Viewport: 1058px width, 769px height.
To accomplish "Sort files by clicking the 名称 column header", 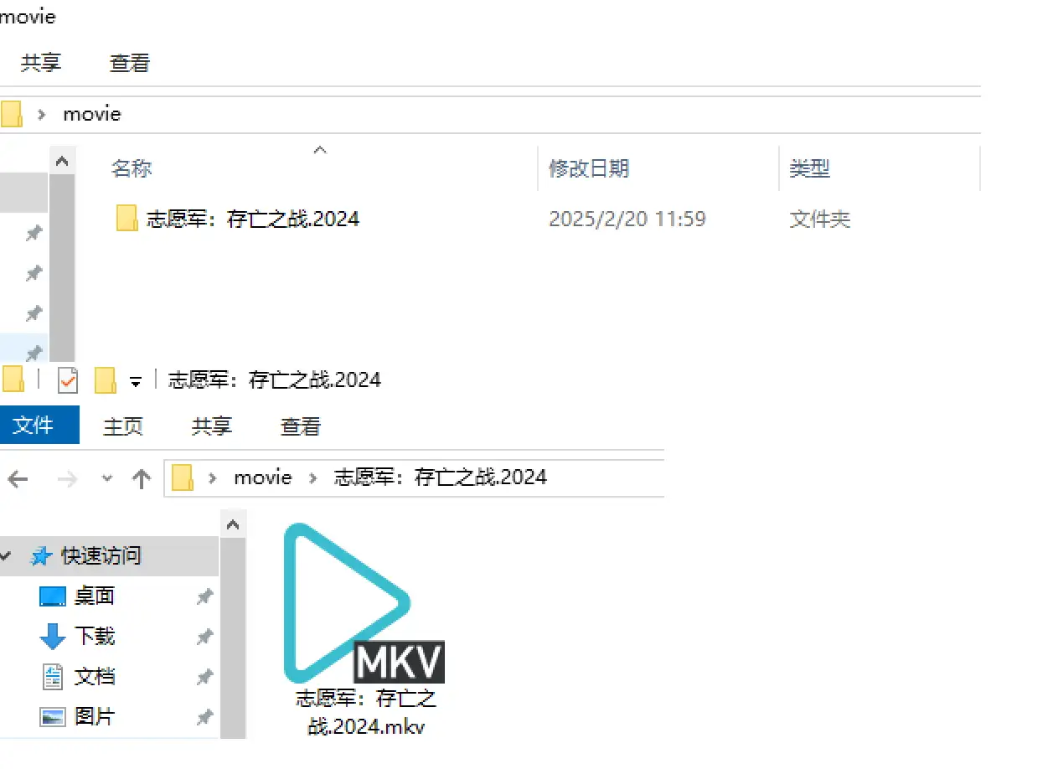I will pos(132,168).
